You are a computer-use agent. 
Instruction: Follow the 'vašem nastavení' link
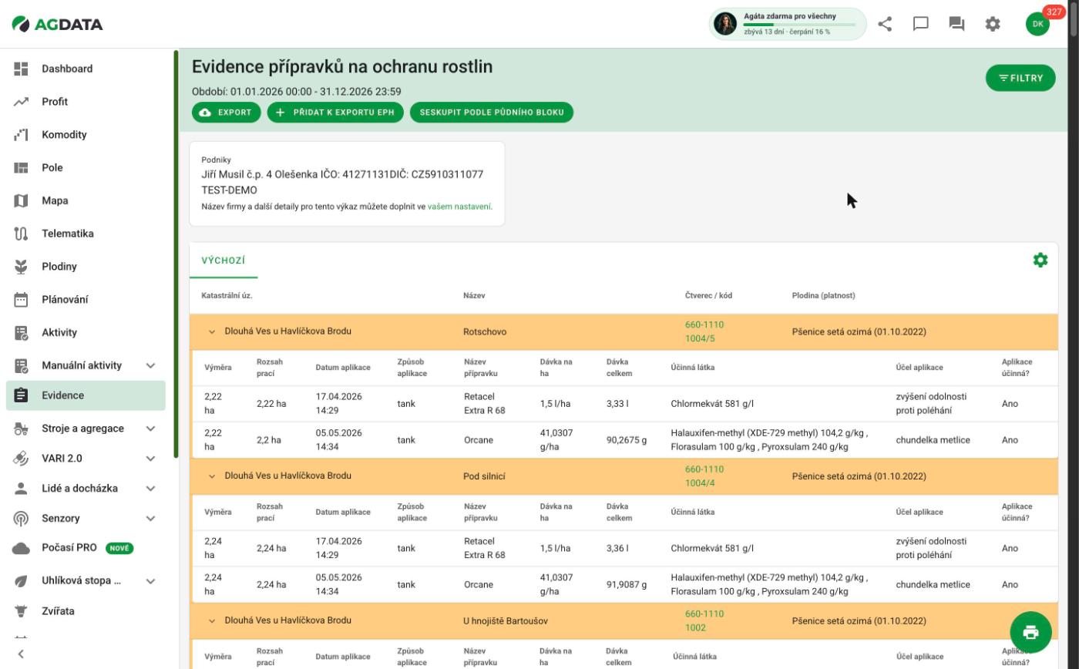coord(459,207)
